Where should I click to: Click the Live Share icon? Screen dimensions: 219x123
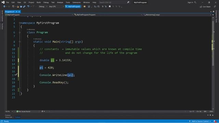point(201,7)
